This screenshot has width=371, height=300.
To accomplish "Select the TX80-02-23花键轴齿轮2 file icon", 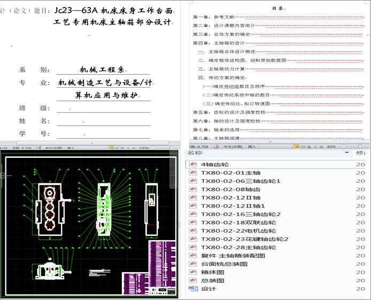I will [x=193, y=239].
